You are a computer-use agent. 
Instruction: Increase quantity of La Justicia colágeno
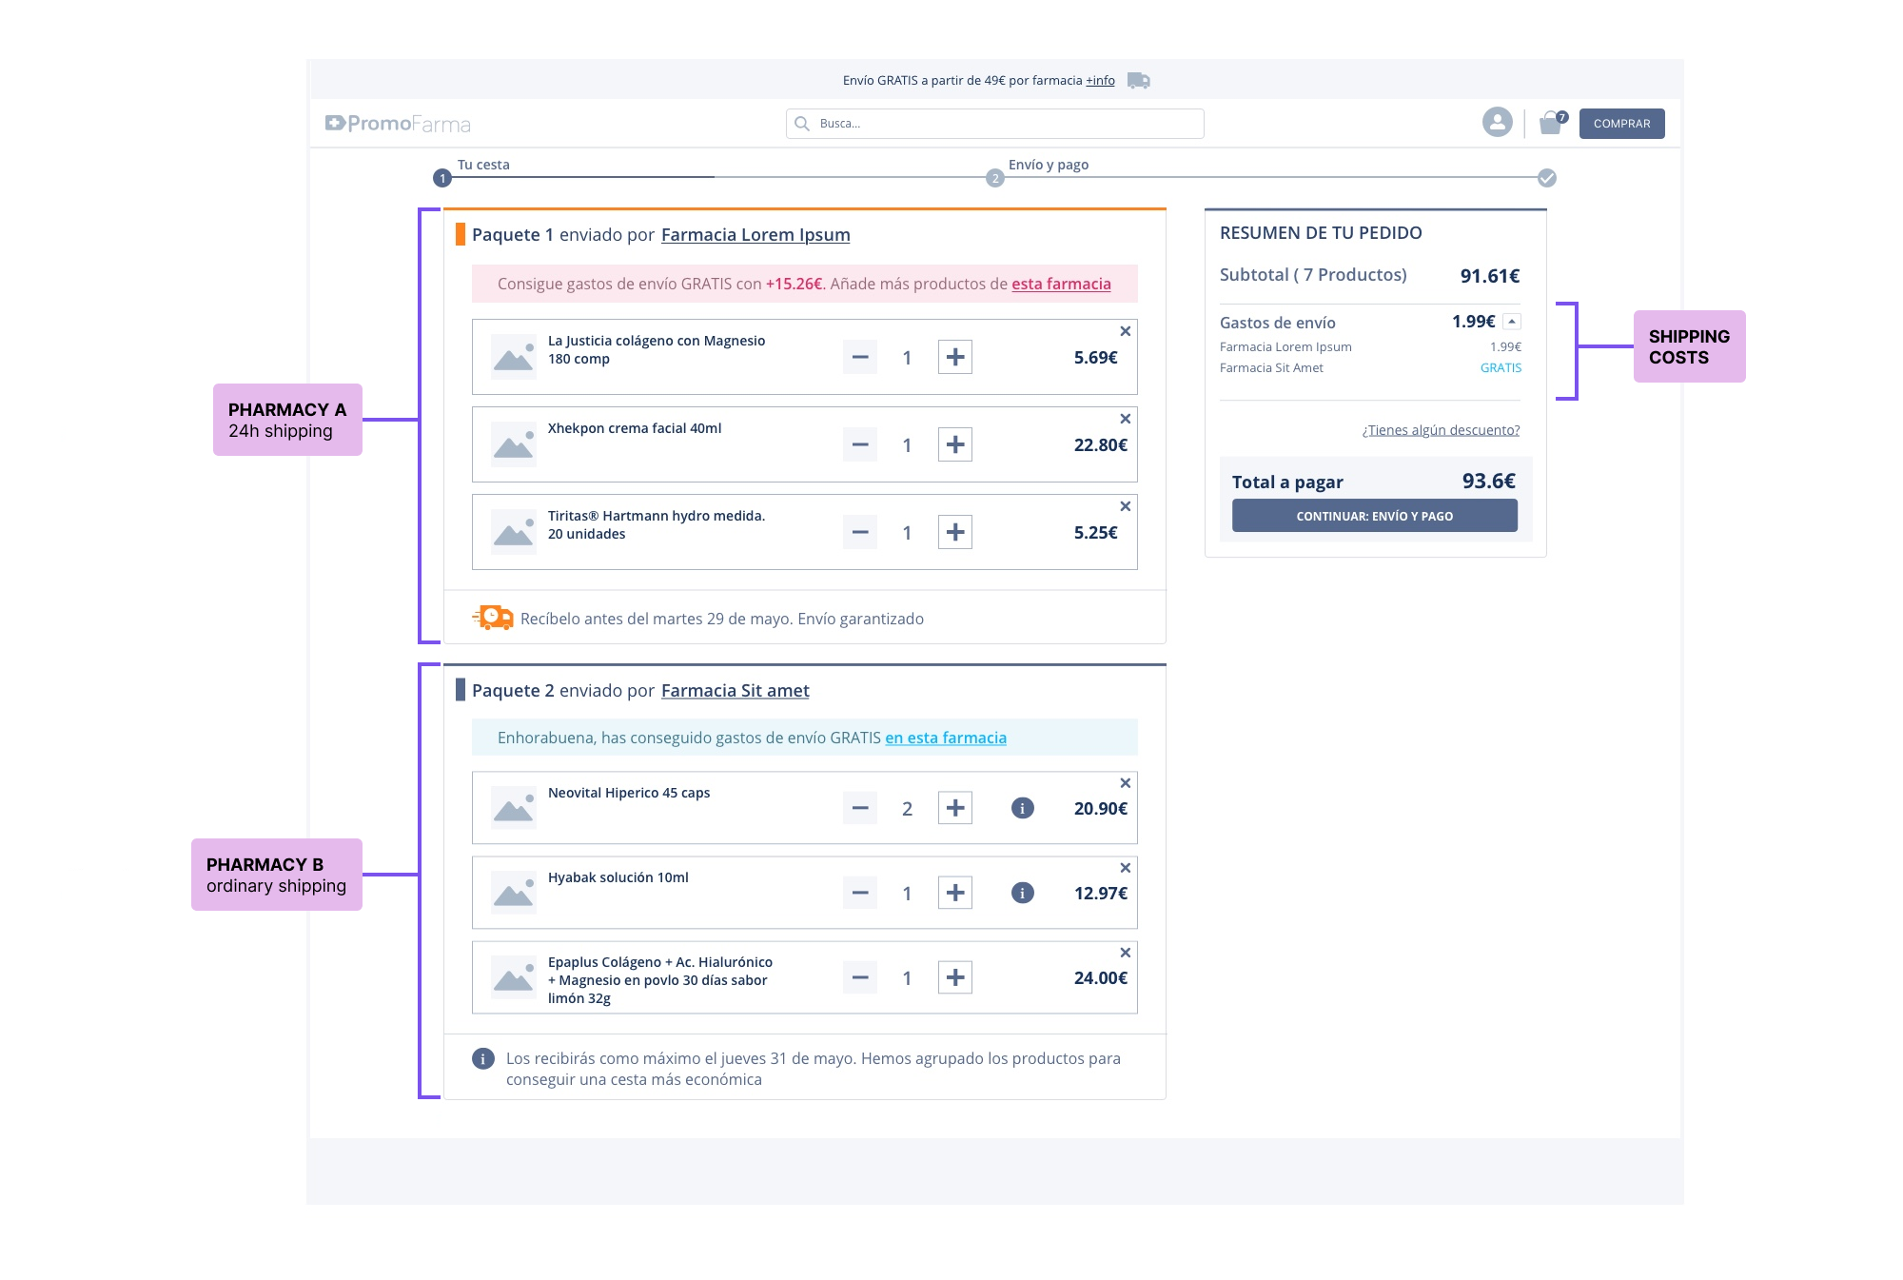pyautogui.click(x=955, y=358)
